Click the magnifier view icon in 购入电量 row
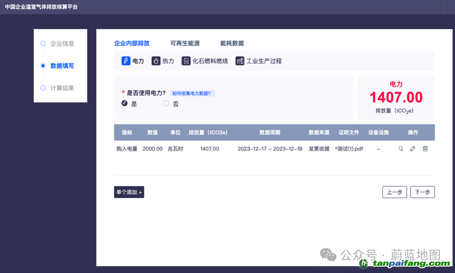Screen dimensions: 455x273 [400, 149]
